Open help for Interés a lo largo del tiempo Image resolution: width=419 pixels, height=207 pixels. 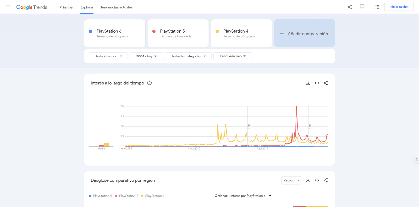[150, 83]
